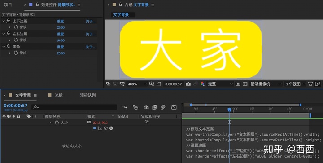The image size is (323, 163).
Task: Toggle lock on the 效果控件 panel tab
Action: point(37,4)
